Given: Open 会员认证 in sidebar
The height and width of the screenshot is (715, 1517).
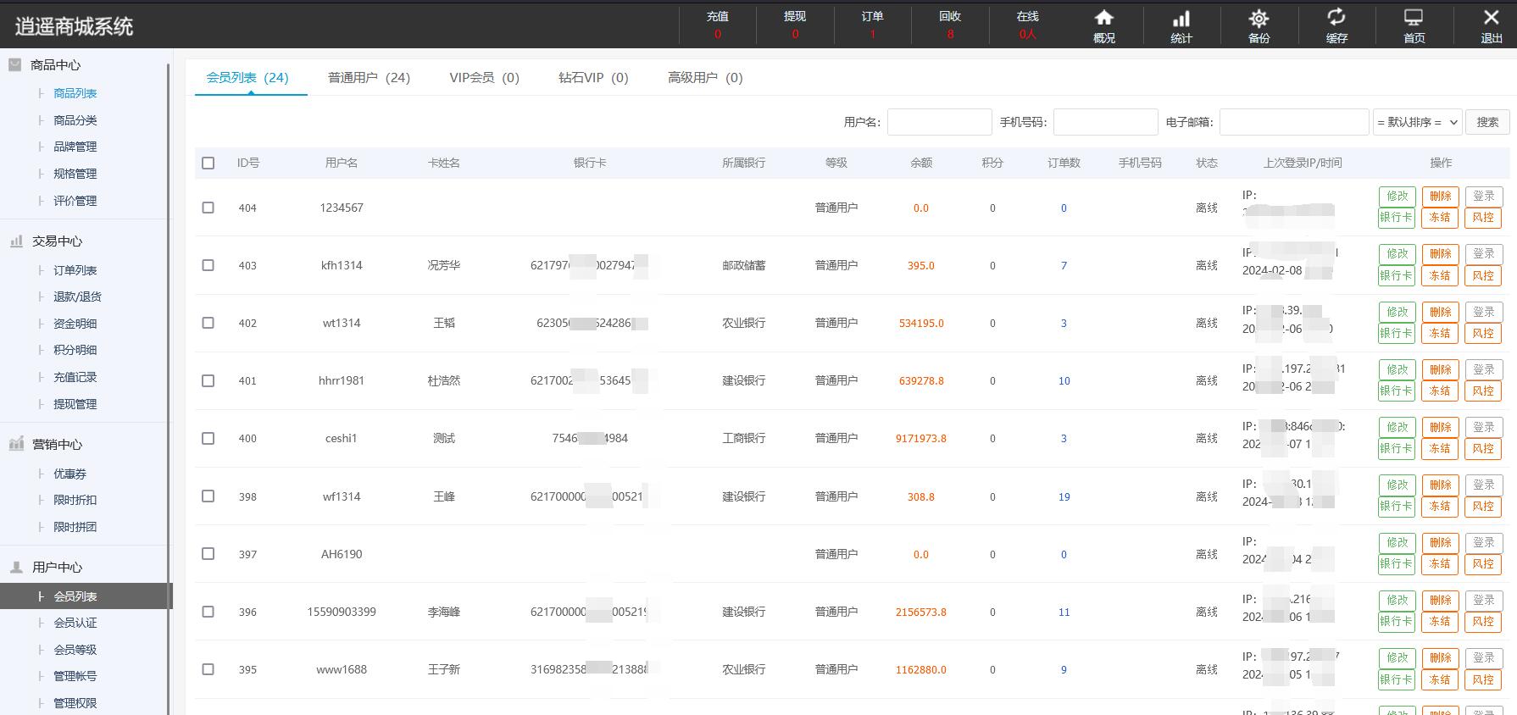Looking at the screenshot, I should (75, 623).
